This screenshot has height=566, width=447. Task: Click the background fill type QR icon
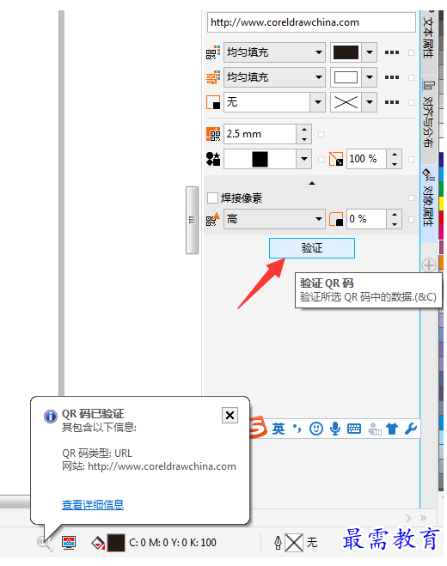click(213, 77)
